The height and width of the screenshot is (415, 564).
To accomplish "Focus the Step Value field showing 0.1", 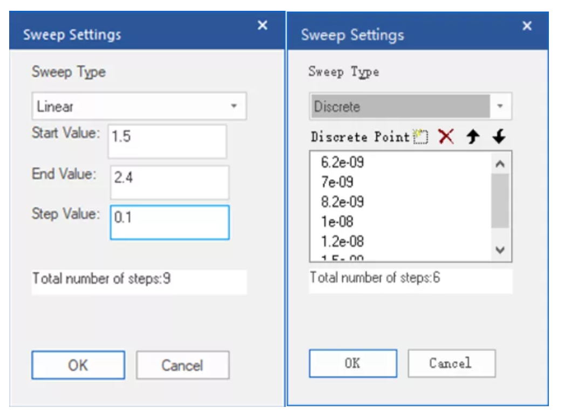I will pos(170,222).
